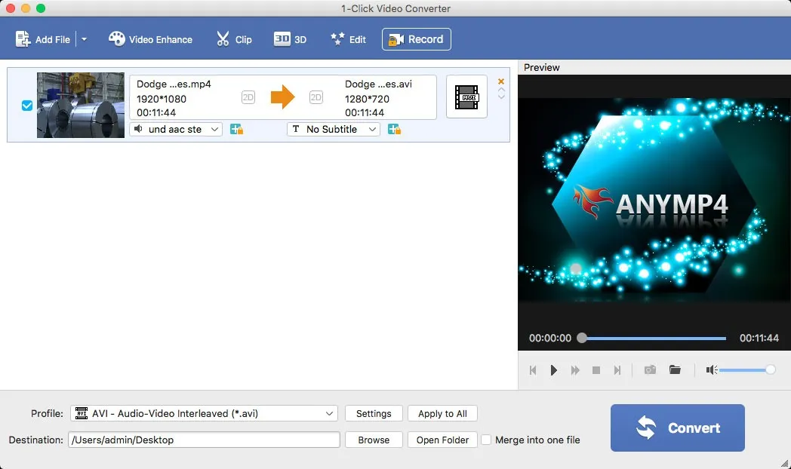Open the Edit tool
791x469 pixels.
click(x=348, y=38)
